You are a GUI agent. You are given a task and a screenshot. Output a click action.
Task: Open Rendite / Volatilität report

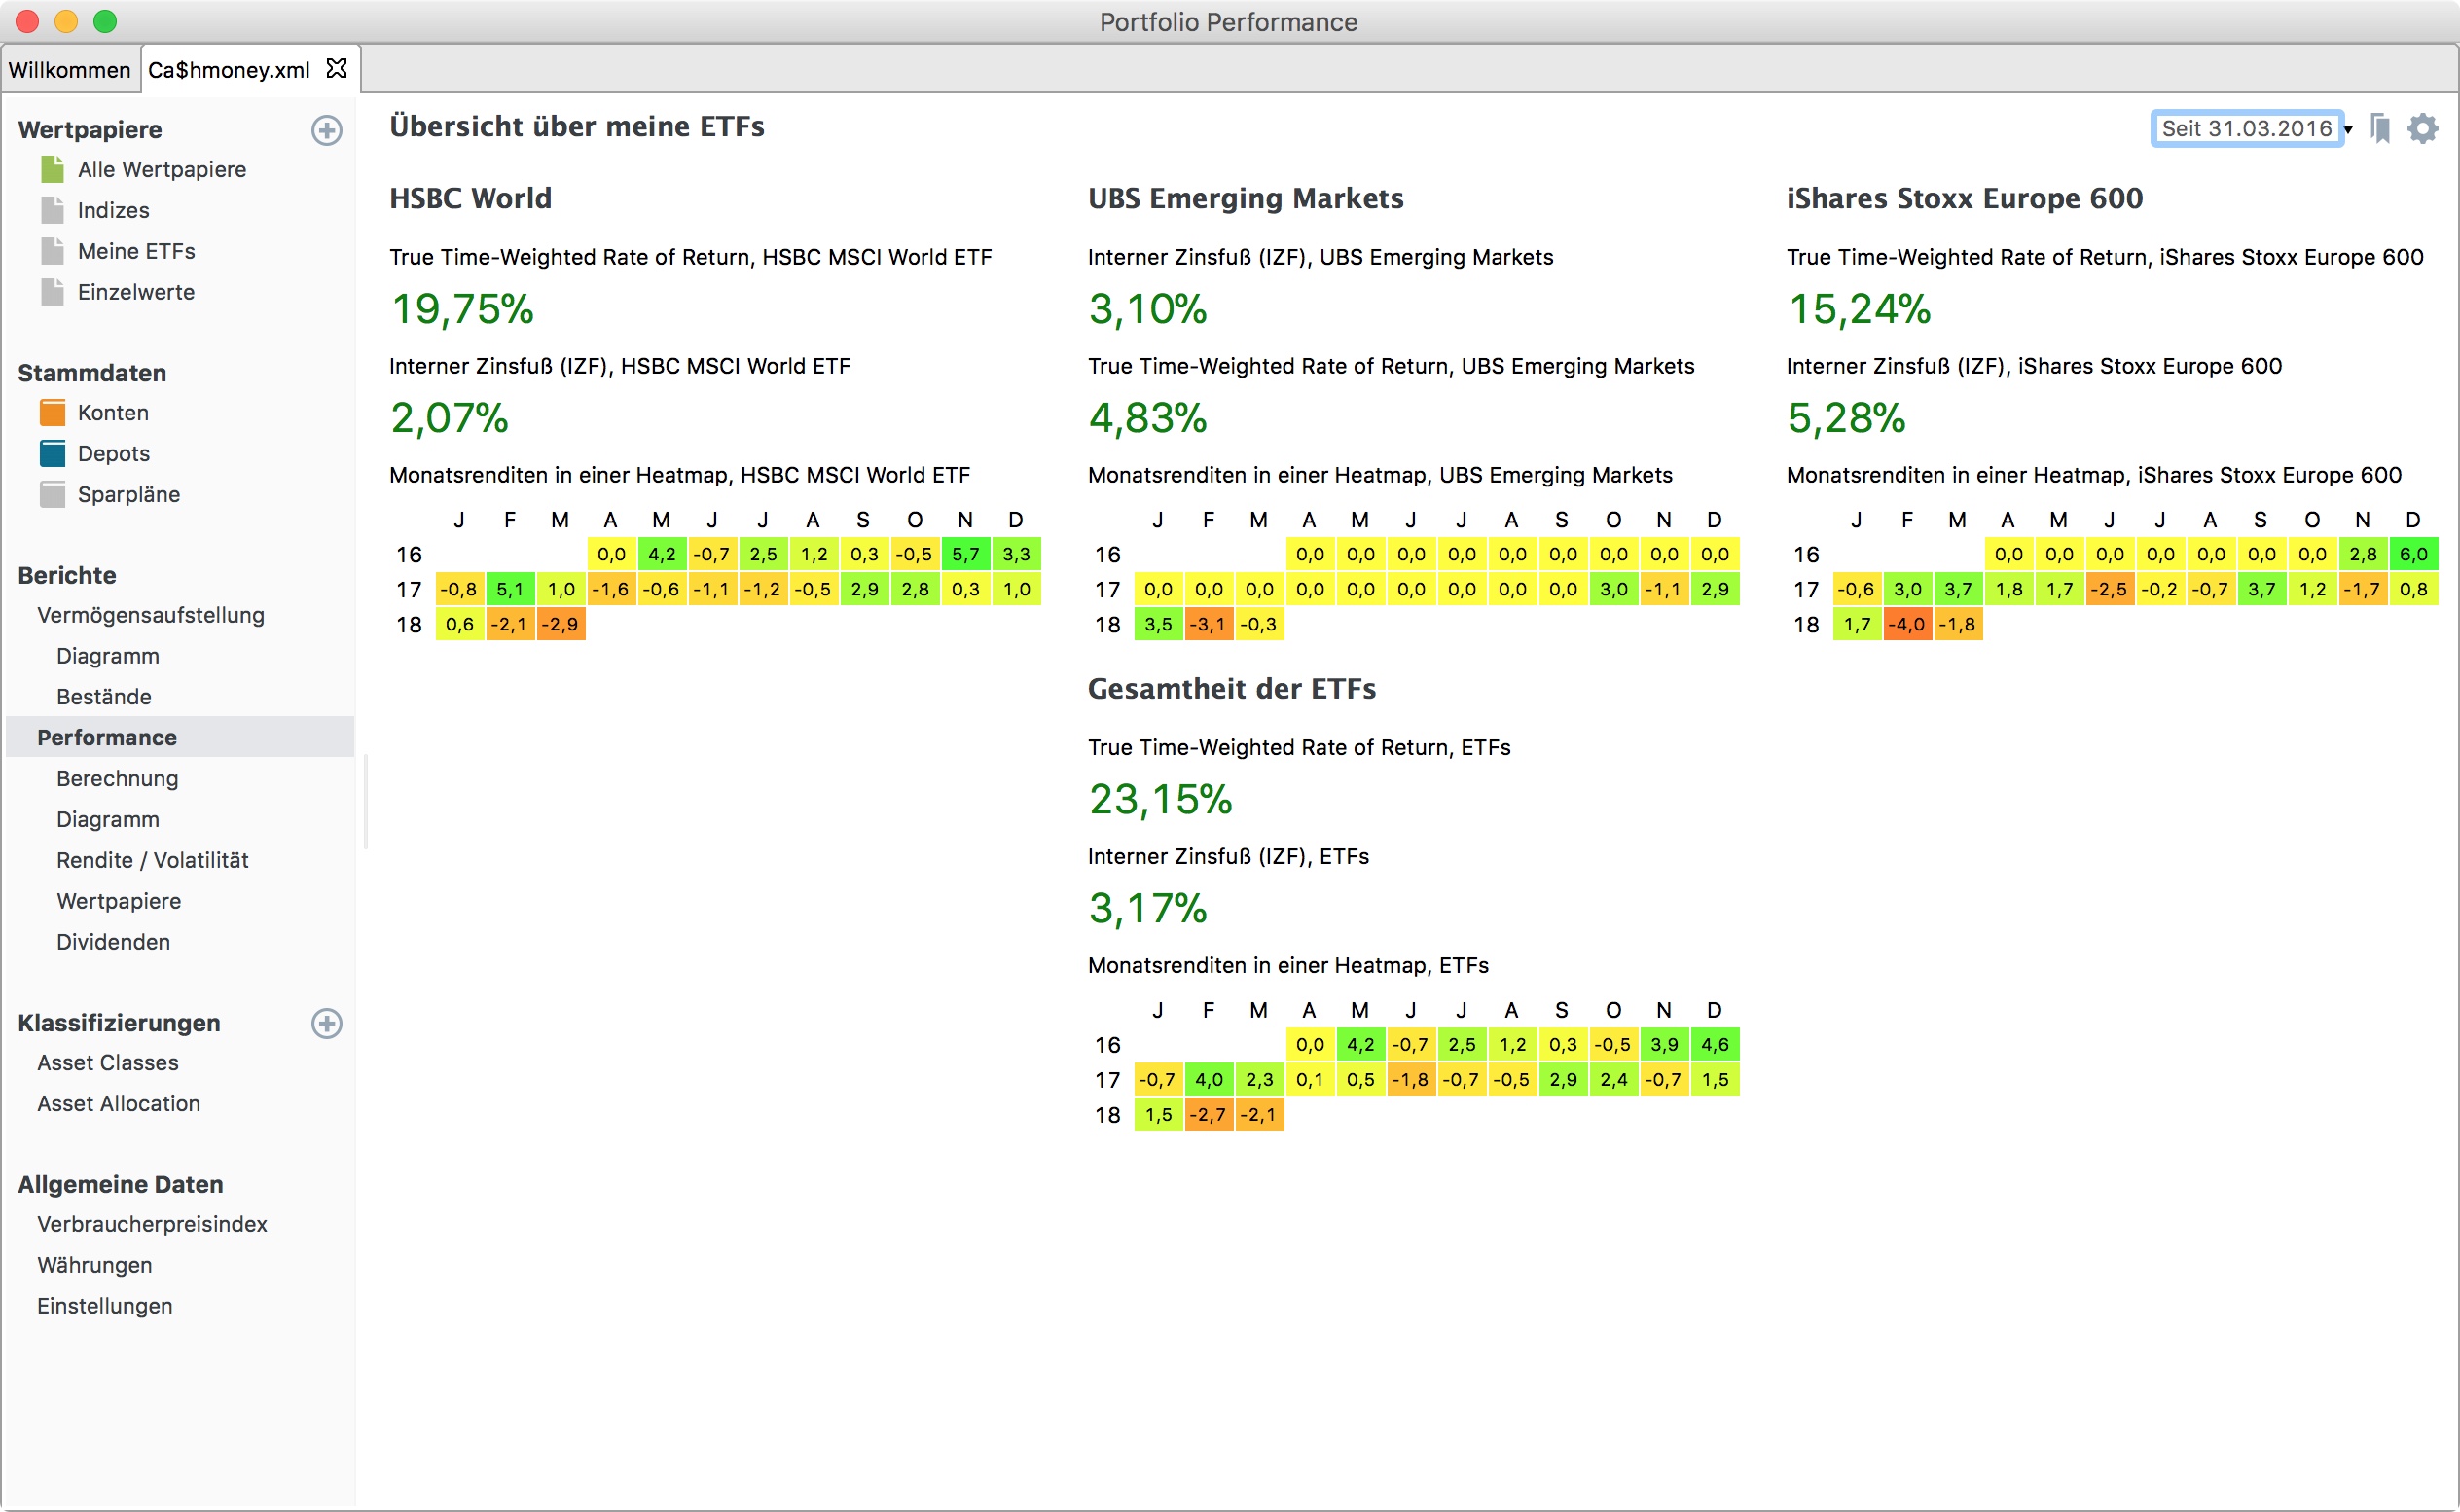coord(152,860)
